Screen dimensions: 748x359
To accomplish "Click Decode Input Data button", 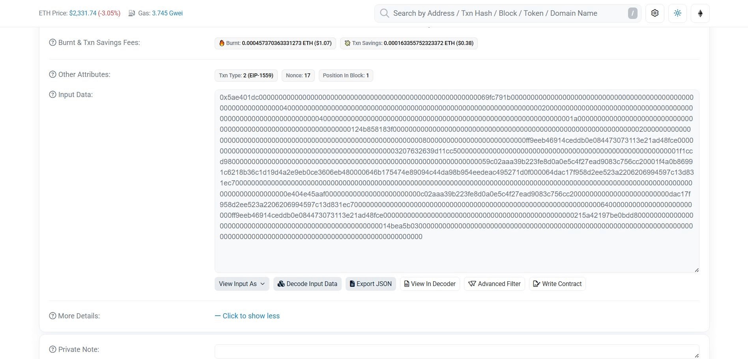I will pyautogui.click(x=307, y=284).
